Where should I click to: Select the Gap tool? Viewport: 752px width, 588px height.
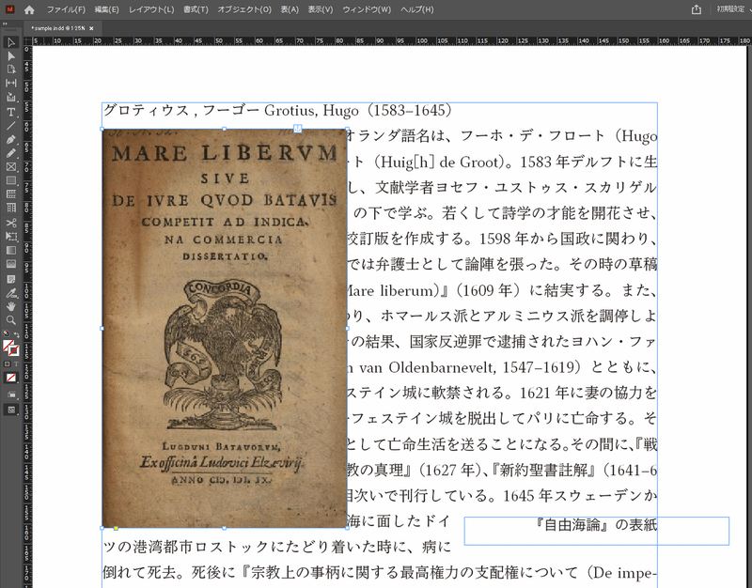pyautogui.click(x=10, y=83)
